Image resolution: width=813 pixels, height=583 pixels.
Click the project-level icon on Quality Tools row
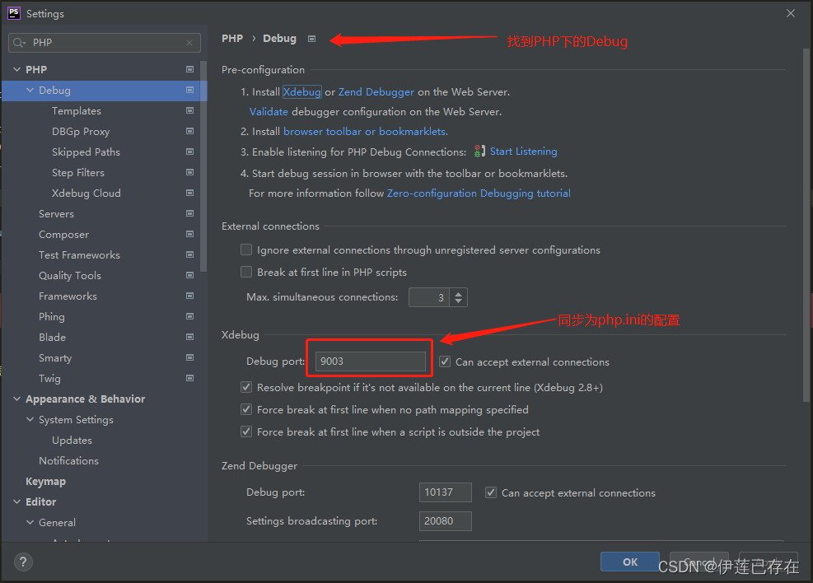click(189, 275)
